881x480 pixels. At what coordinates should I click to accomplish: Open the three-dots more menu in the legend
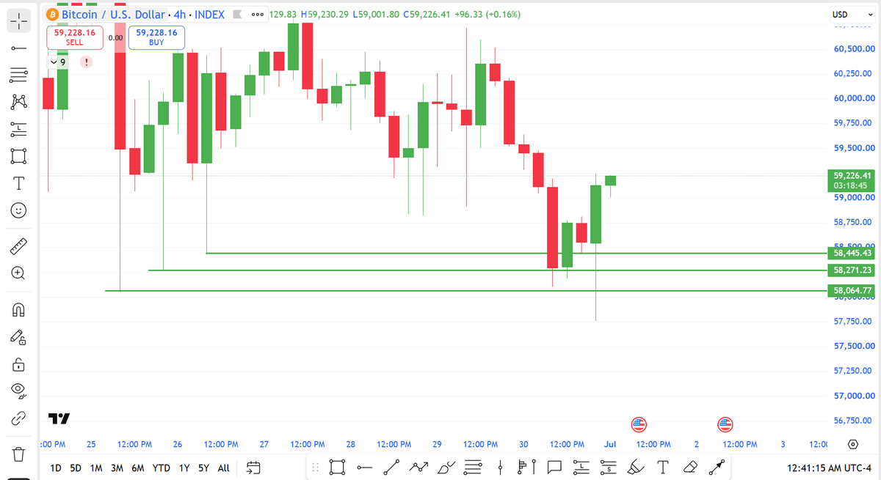257,15
